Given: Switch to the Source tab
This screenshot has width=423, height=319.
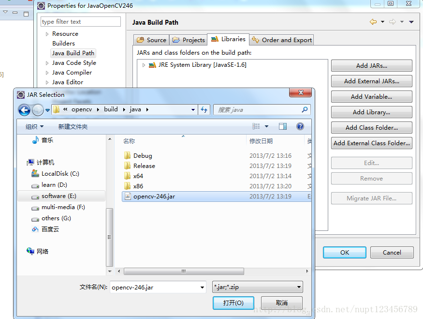Looking at the screenshot, I should pyautogui.click(x=151, y=40).
